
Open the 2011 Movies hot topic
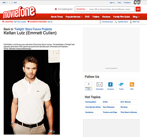(x=125, y=102)
